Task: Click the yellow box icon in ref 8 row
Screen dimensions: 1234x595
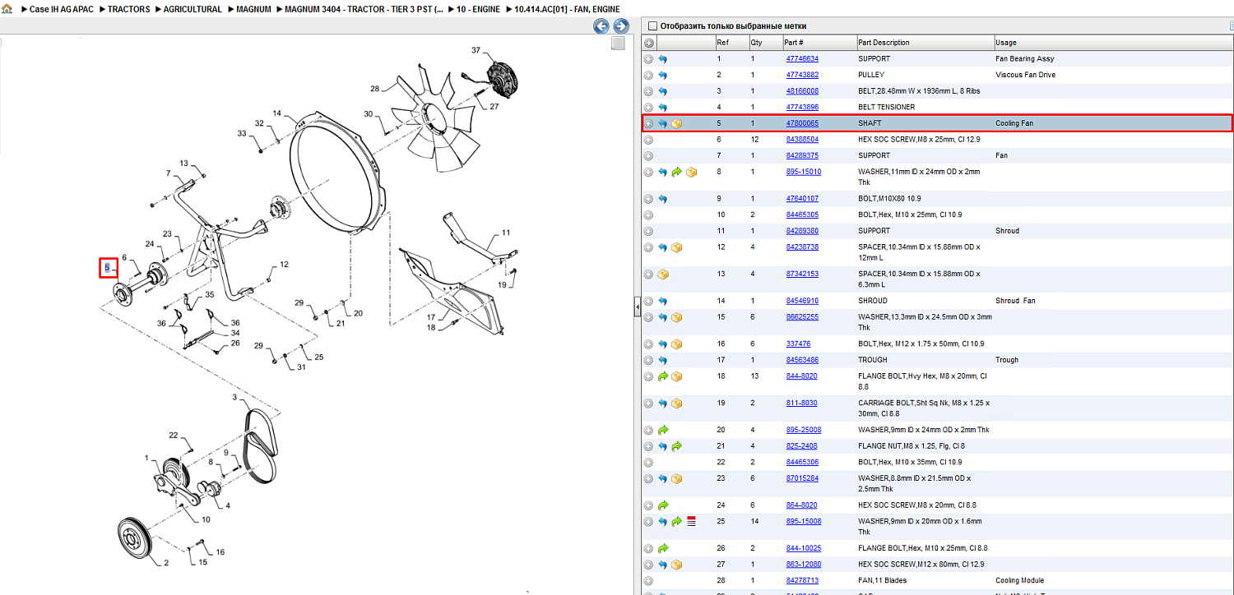Action: (692, 172)
